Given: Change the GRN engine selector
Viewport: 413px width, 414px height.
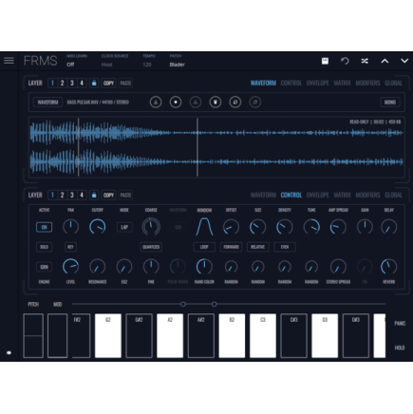Looking at the screenshot, I should click(x=44, y=267).
